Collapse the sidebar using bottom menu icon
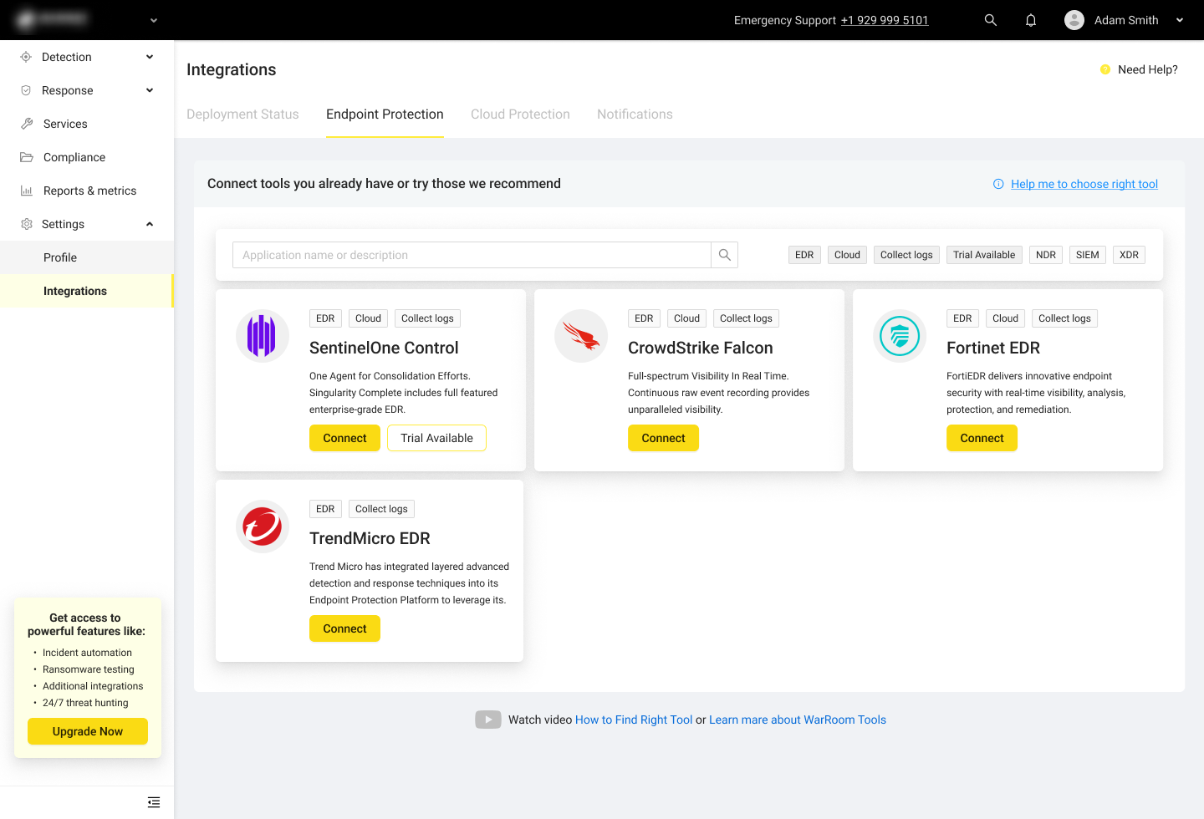 [x=154, y=802]
